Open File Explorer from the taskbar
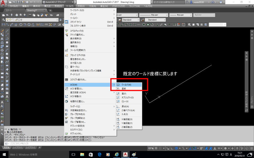The width and height of the screenshot is (254, 158). click(82, 154)
